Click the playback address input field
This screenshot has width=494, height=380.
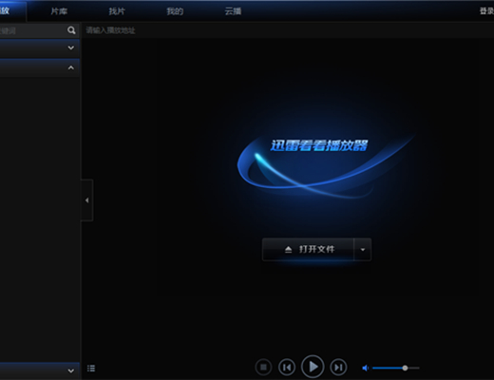click(x=288, y=30)
